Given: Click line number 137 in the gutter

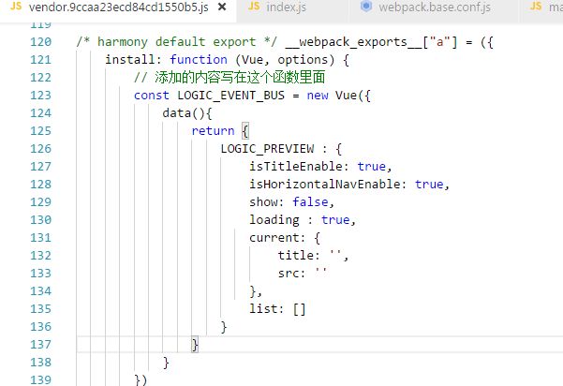Looking at the screenshot, I should [x=41, y=345].
